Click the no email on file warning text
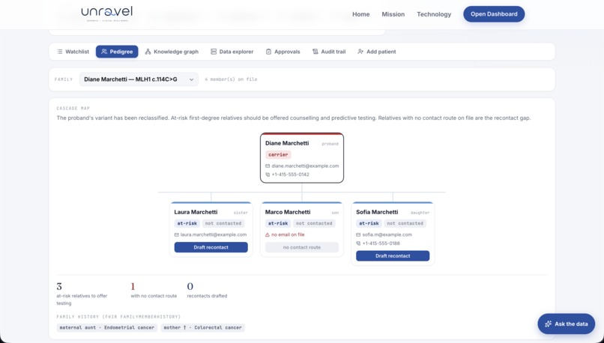The width and height of the screenshot is (604, 343). [x=288, y=234]
